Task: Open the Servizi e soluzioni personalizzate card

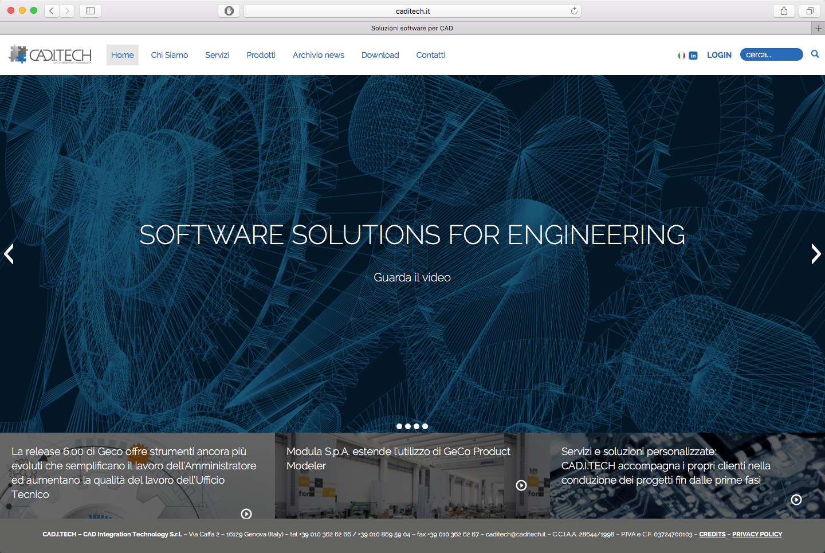Action: [687, 476]
